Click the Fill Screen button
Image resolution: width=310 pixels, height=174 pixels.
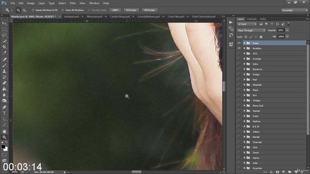pyautogui.click(x=150, y=10)
